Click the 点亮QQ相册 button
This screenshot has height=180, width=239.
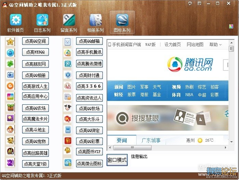36,75
